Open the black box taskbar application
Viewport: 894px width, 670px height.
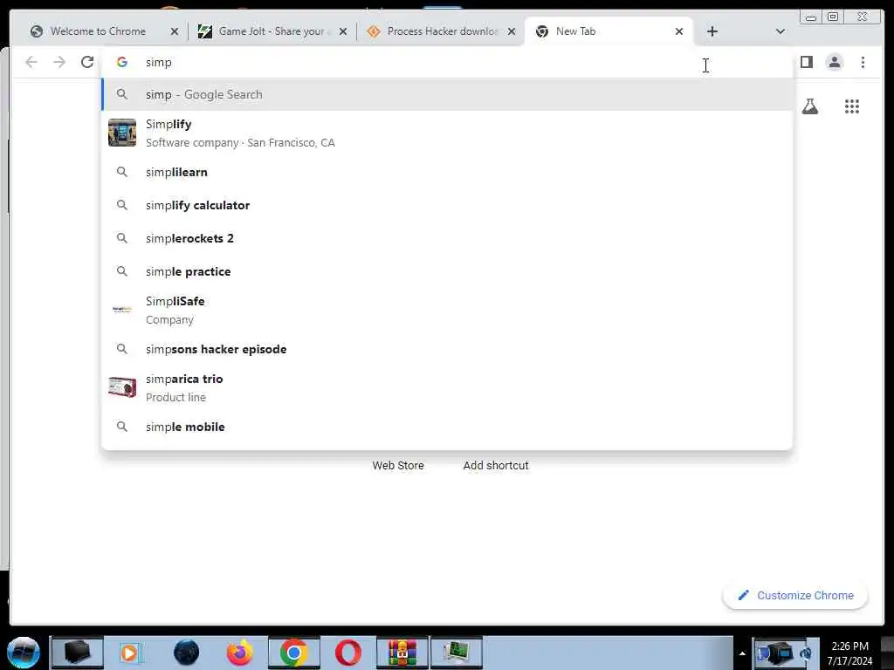[x=77, y=653]
